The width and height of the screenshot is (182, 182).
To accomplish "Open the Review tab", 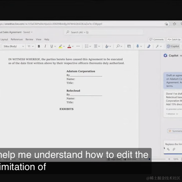I will click(29, 39).
